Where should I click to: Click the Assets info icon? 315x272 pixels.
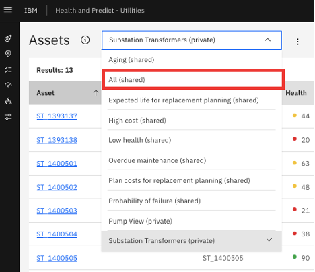coord(85,40)
